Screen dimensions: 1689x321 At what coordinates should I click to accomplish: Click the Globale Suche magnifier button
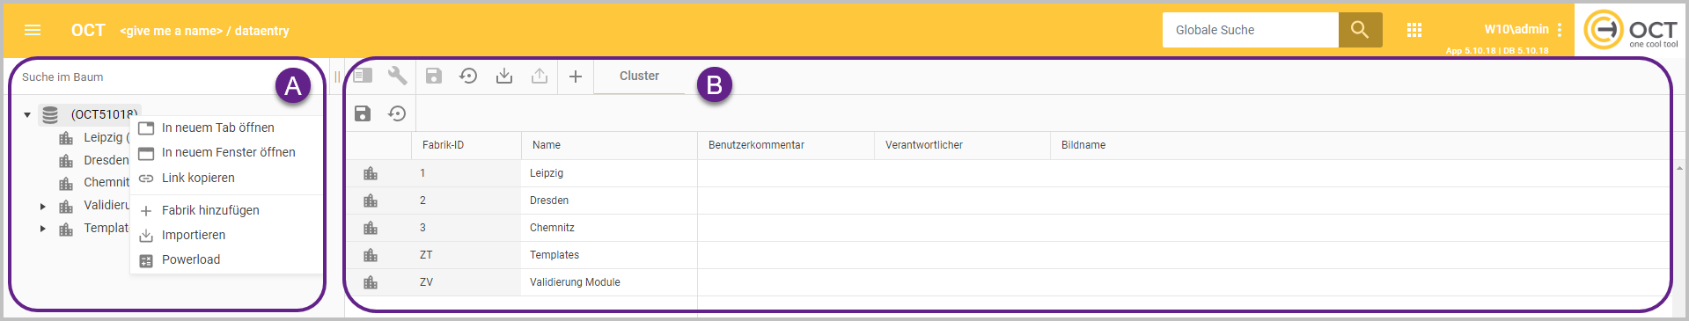pos(1360,30)
